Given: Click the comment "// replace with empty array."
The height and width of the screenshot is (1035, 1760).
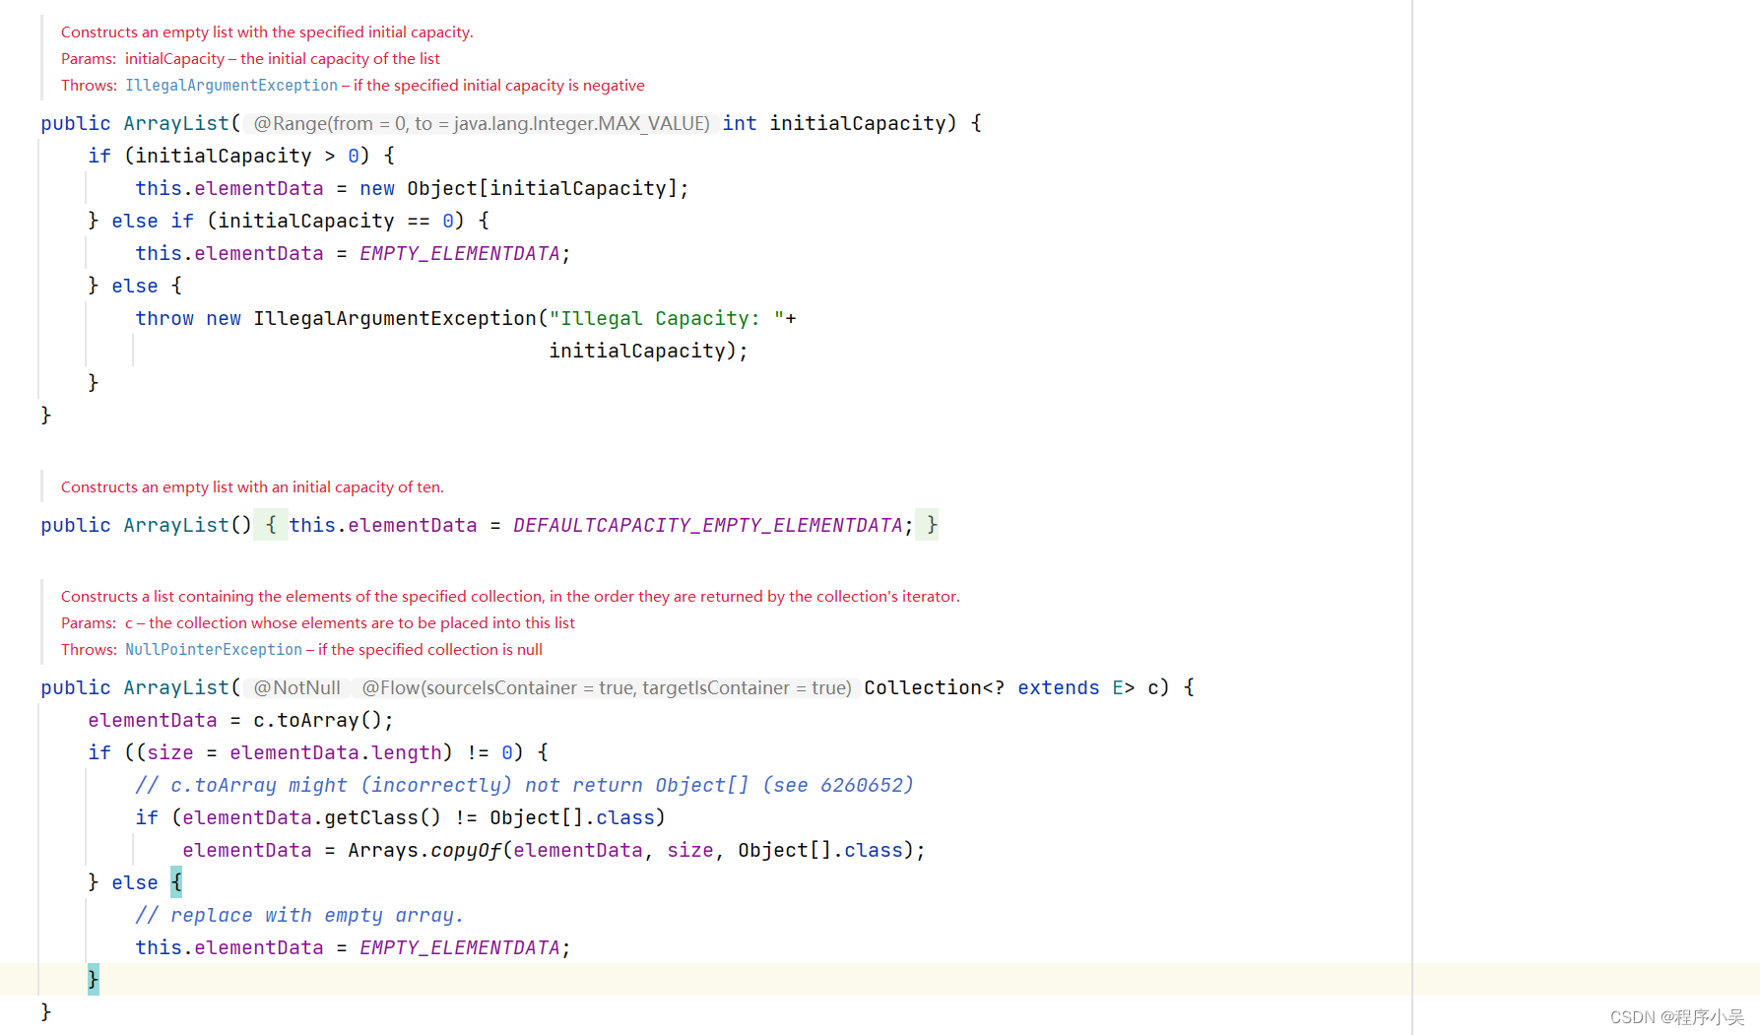Looking at the screenshot, I should click(299, 915).
